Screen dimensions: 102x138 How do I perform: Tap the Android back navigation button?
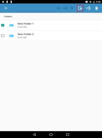(x=34, y=135)
